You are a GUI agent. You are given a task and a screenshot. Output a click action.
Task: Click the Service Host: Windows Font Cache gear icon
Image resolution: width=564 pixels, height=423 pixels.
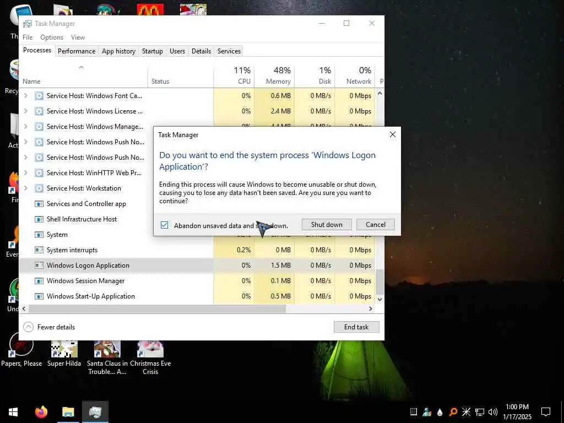(x=39, y=96)
